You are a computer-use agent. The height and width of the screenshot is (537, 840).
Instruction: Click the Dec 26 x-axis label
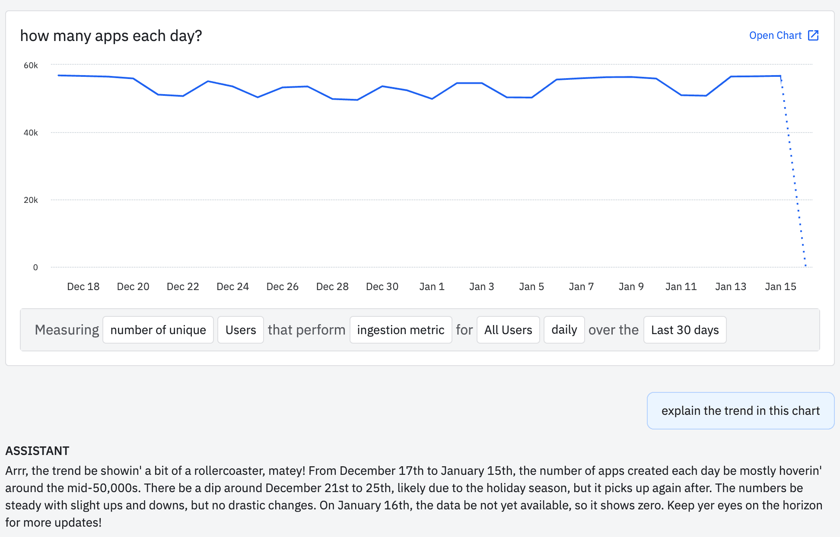click(283, 287)
